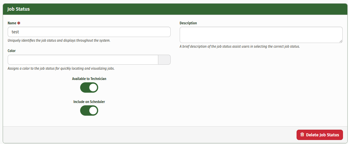Click the Job Status panel header
The height and width of the screenshot is (144, 349).
coord(175,9)
